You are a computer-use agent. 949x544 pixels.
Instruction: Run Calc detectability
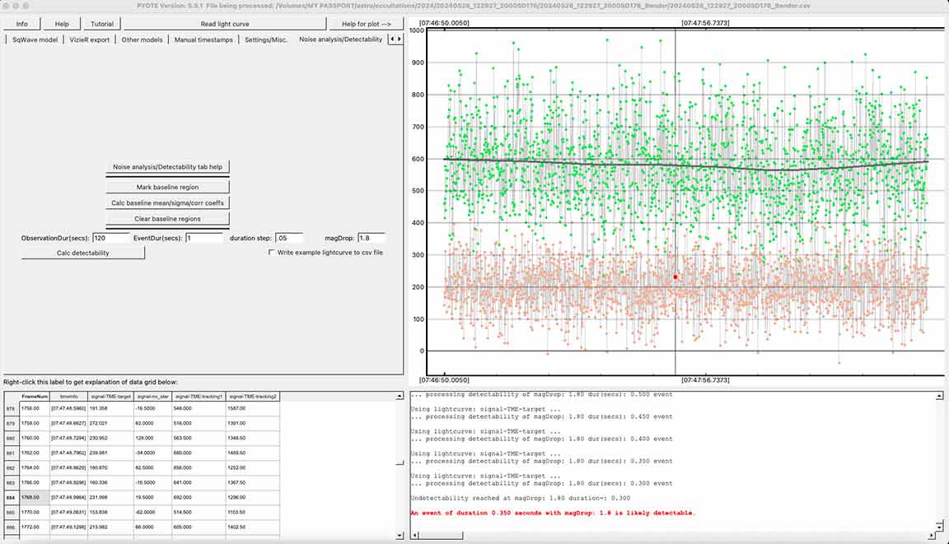(83, 253)
